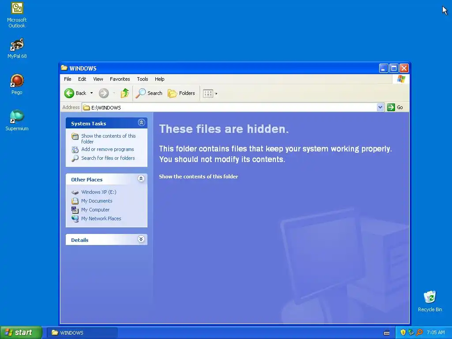Open the Start menu

[x=21, y=332]
